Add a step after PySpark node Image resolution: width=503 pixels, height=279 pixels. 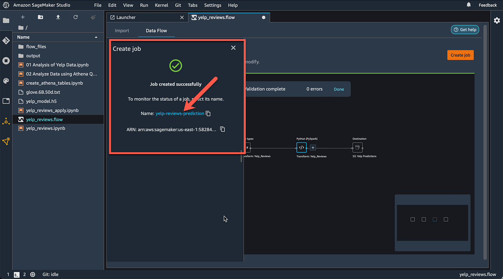[313, 148]
